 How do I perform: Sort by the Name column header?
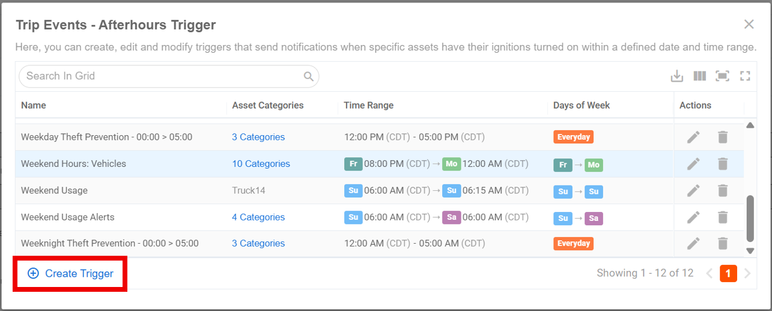[34, 105]
